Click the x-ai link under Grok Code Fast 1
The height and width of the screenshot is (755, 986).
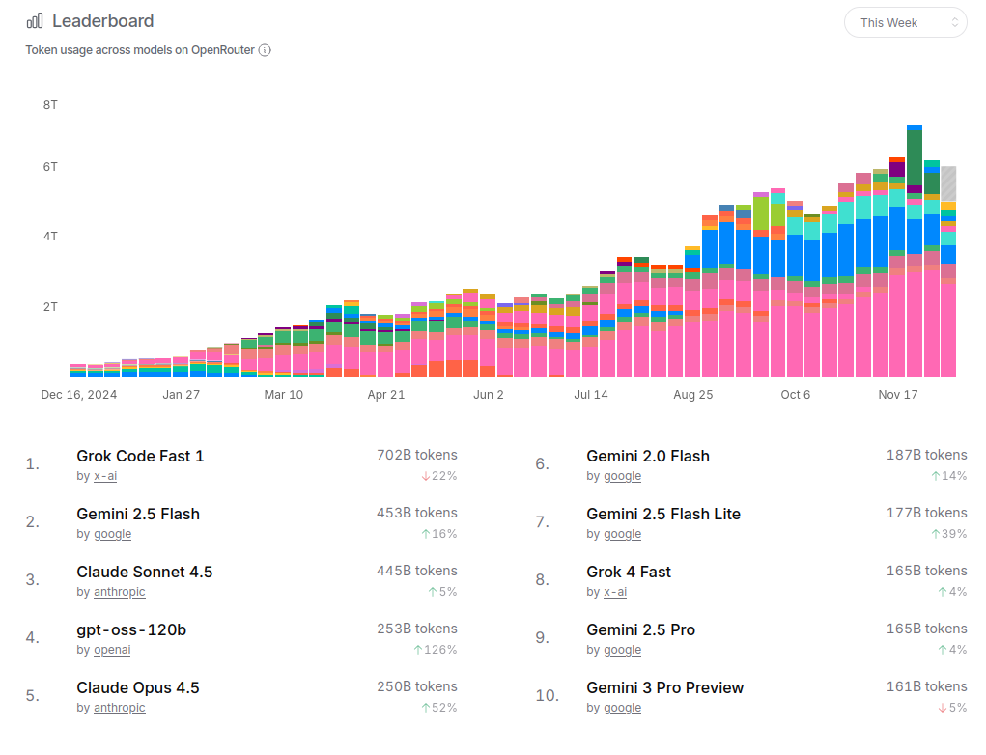point(105,476)
